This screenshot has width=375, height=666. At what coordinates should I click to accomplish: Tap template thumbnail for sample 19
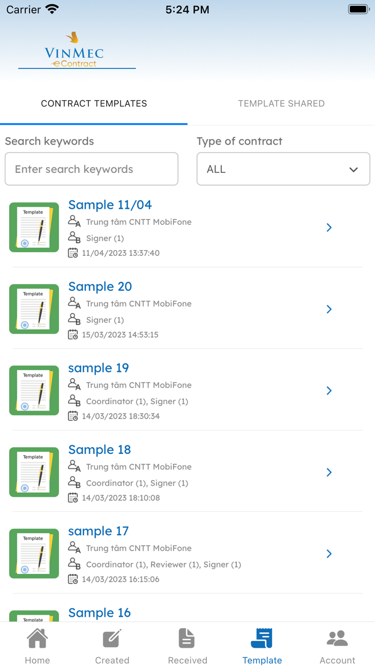click(34, 390)
